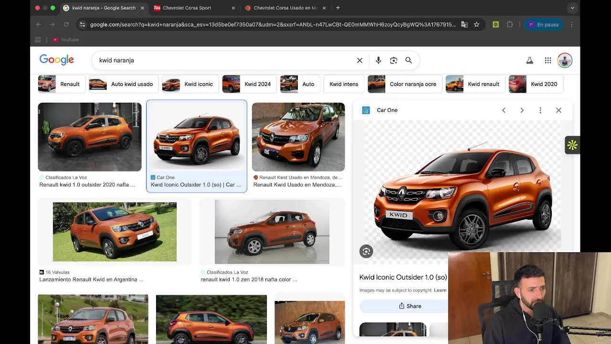Open more options in preview panel
This screenshot has width=611, height=344.
540,110
